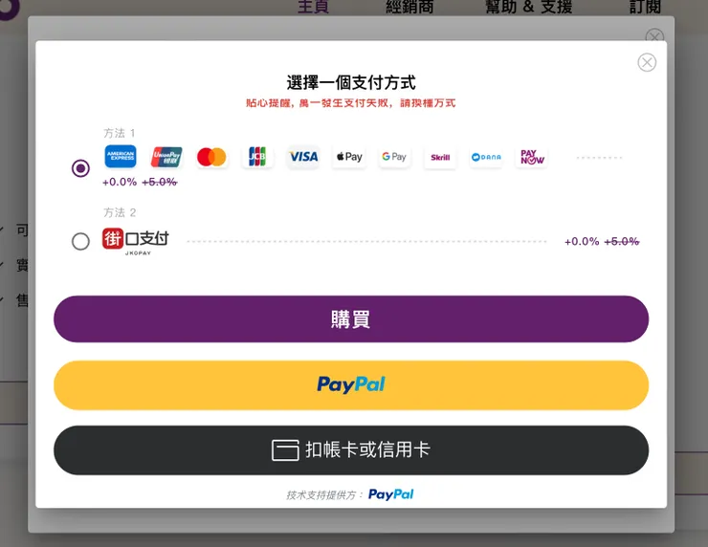Viewport: 708px width, 547px height.
Task: Click the Mastercard logo icon
Action: tap(211, 157)
